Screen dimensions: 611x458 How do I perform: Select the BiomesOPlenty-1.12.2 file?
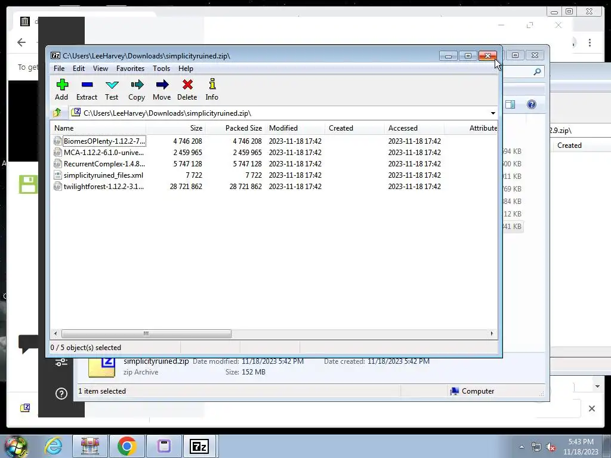click(104, 141)
